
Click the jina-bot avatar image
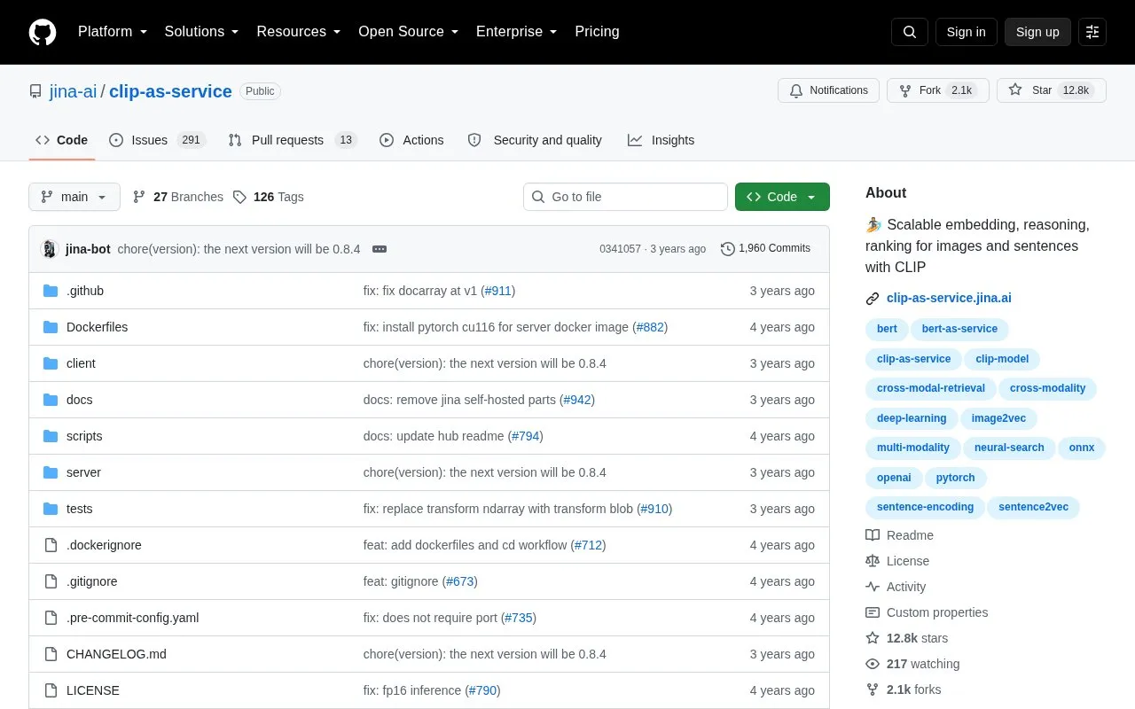pyautogui.click(x=50, y=249)
